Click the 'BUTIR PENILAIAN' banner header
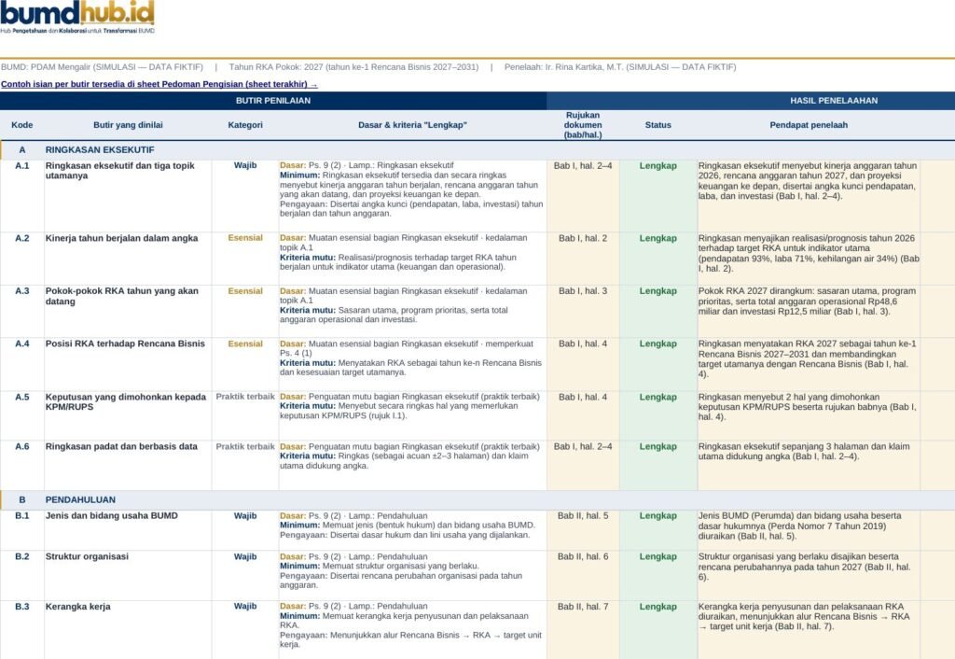Viewport: 955px width, 659px height. pos(273,101)
